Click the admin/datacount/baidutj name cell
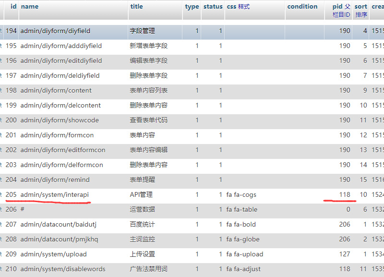Image resolution: width=384 pixels, height=277 pixels. point(59,225)
